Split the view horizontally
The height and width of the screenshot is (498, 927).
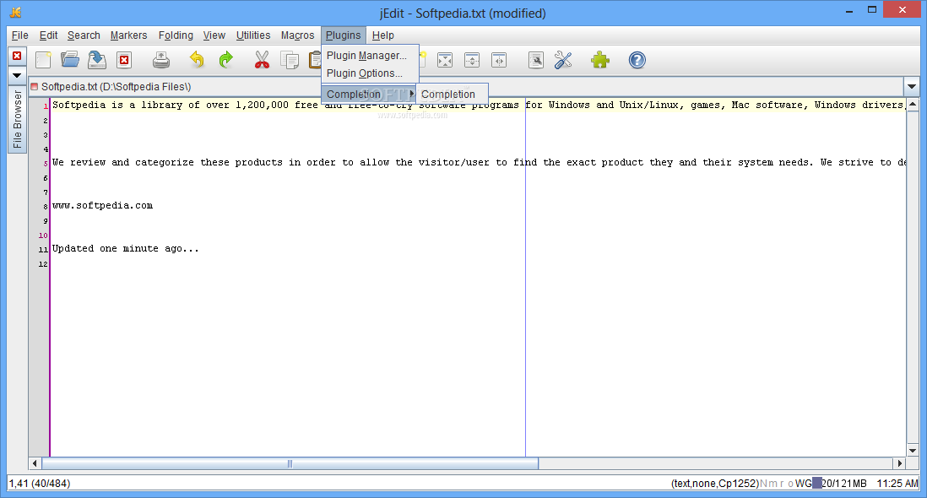point(472,60)
